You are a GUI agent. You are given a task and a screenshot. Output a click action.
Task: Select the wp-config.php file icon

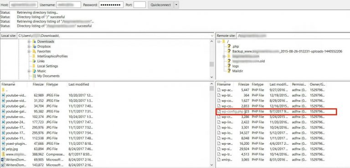pos(219,112)
